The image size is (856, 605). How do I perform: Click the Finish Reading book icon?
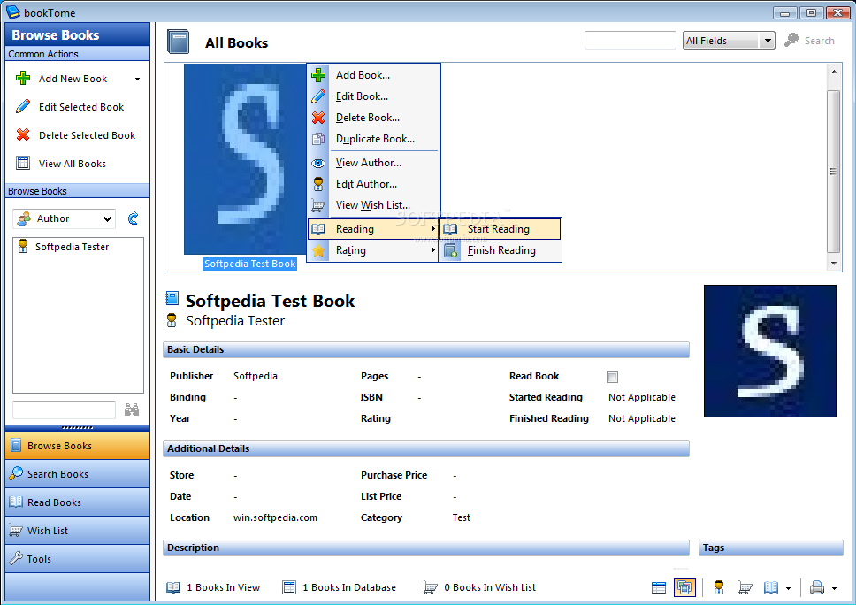point(450,250)
